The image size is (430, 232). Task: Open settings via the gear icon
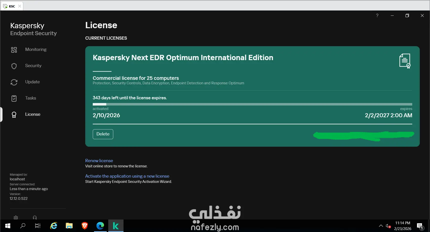tap(16, 218)
